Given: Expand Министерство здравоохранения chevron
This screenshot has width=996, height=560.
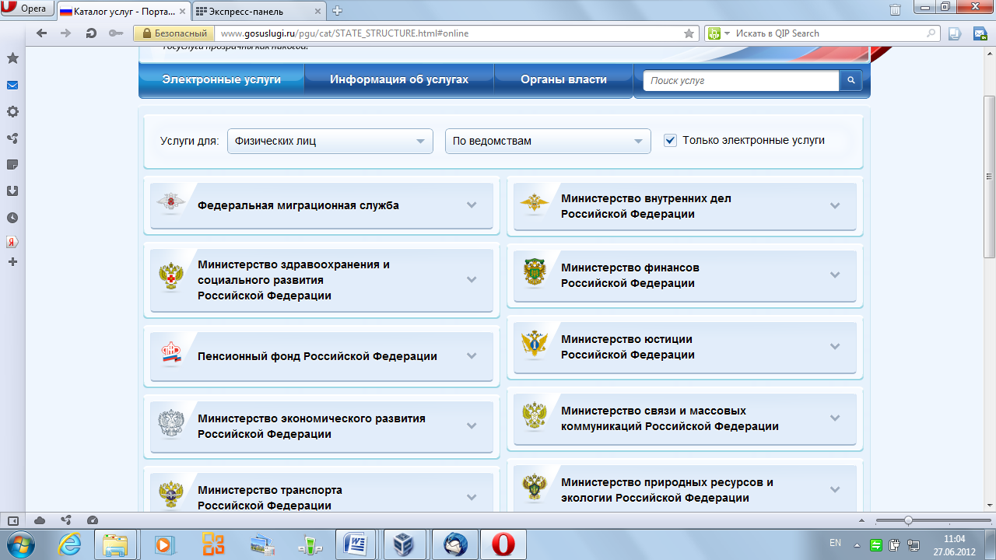Looking at the screenshot, I should tap(472, 280).
